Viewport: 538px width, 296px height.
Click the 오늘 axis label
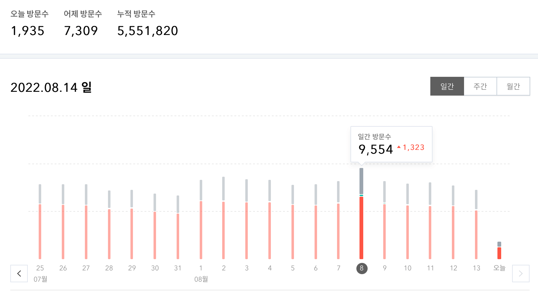tap(499, 268)
